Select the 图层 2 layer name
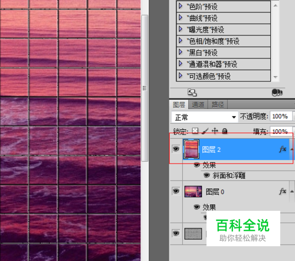295x261 pixels. coord(211,149)
